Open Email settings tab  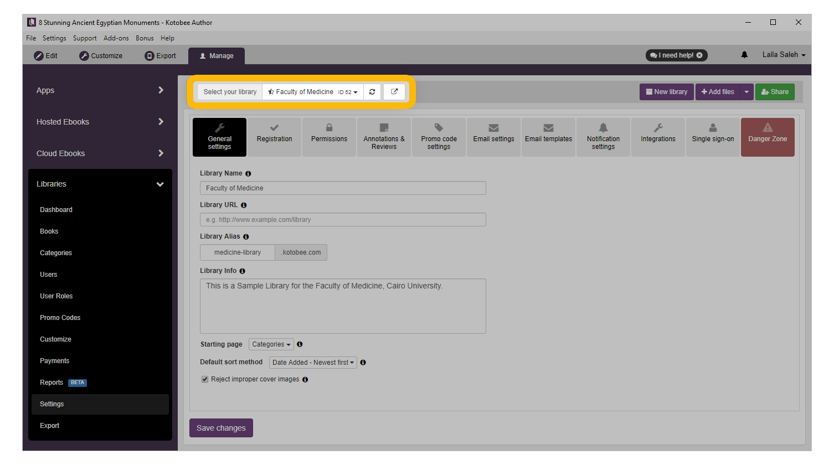pyautogui.click(x=493, y=137)
